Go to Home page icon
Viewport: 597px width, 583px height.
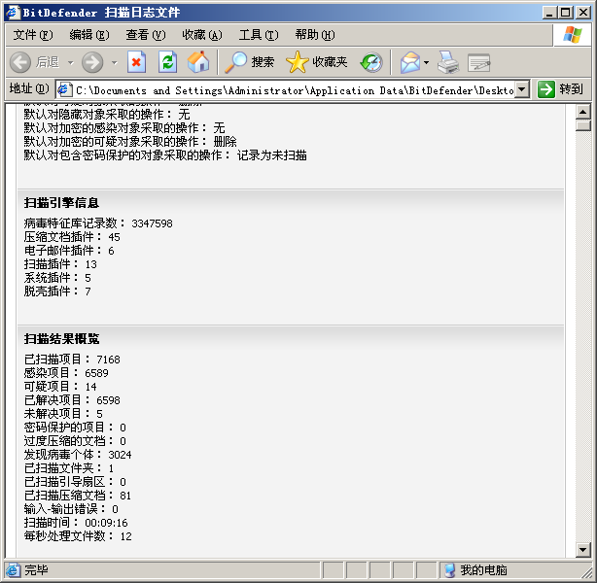tap(198, 62)
